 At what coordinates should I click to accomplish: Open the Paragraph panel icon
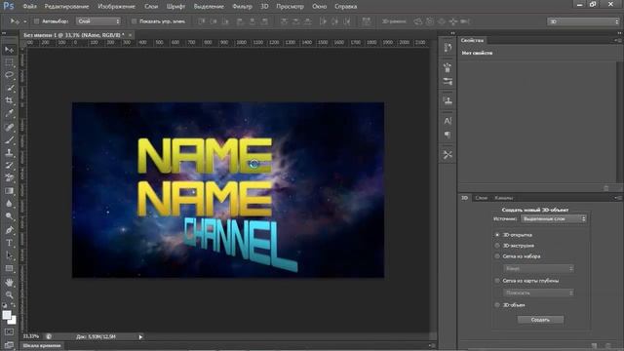click(448, 136)
